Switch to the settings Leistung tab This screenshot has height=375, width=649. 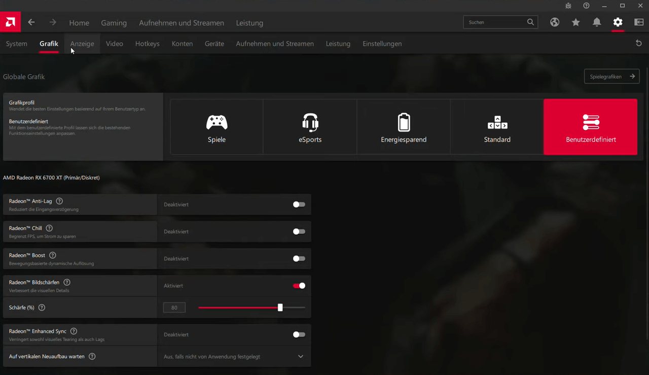pyautogui.click(x=338, y=44)
